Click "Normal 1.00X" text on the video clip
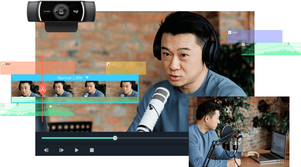This screenshot has height=167, width=301. (x=70, y=78)
